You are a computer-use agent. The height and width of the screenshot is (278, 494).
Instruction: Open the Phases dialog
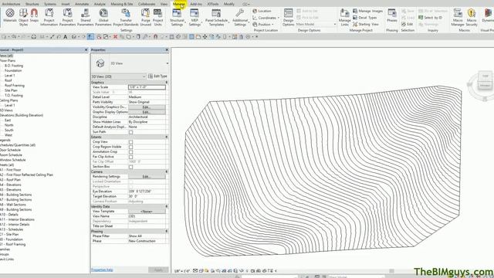point(392,15)
